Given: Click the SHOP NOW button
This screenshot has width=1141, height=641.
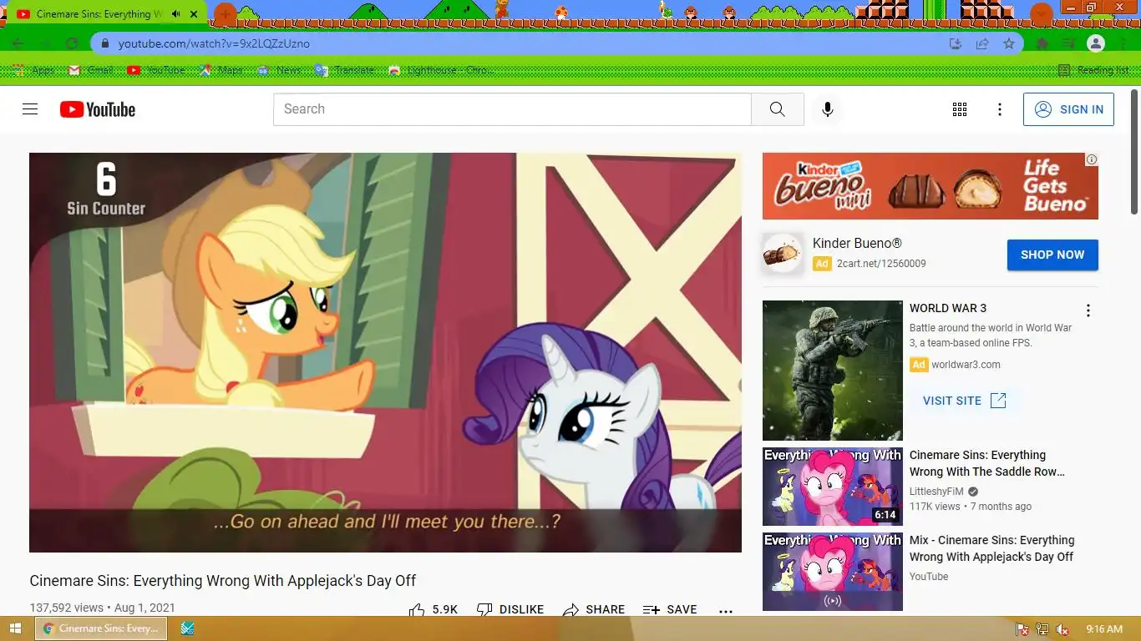Looking at the screenshot, I should [1052, 255].
